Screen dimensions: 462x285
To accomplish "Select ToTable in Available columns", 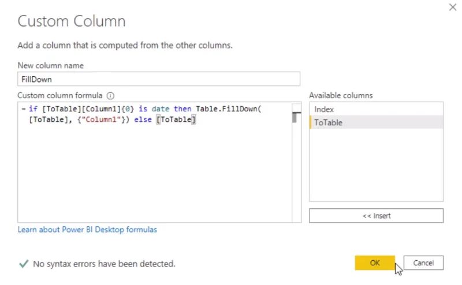I will pos(376,122).
